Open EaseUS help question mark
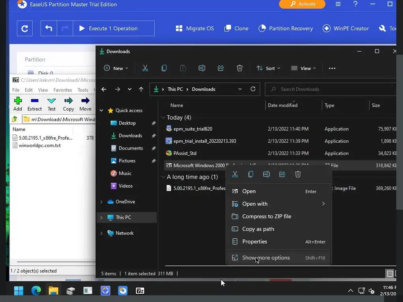This screenshot has height=302, width=403. (x=355, y=4)
